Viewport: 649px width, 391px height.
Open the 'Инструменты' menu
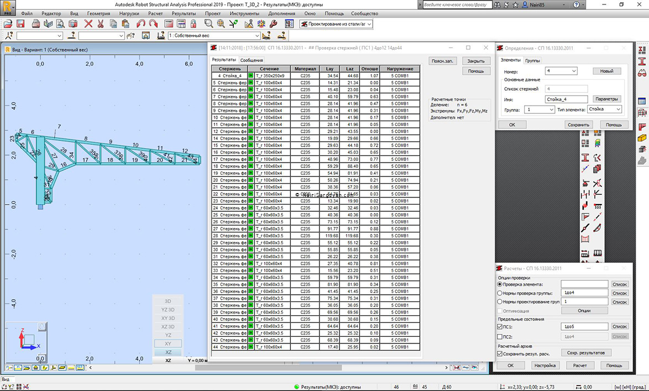point(244,14)
